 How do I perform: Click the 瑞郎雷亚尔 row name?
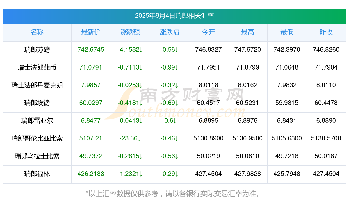(37, 120)
